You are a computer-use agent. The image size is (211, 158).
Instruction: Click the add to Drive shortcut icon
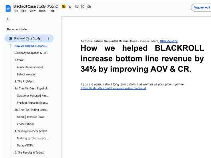pyautogui.click(x=76, y=6)
